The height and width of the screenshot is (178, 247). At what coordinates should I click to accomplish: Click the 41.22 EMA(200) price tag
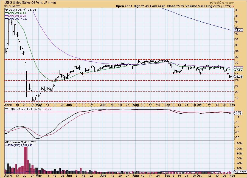coord(238,30)
